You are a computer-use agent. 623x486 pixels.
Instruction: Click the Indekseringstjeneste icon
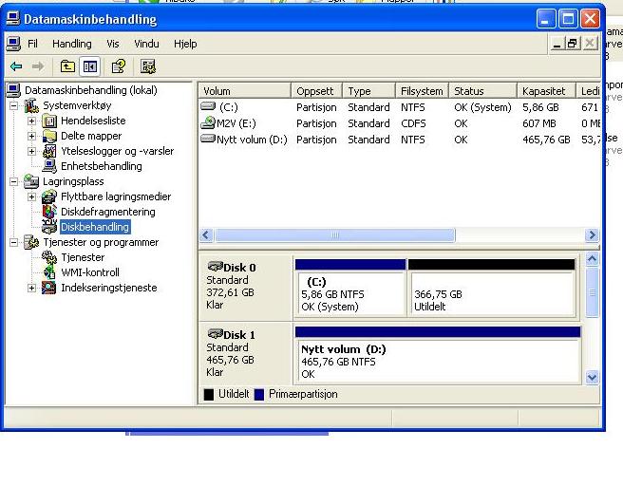(49, 288)
